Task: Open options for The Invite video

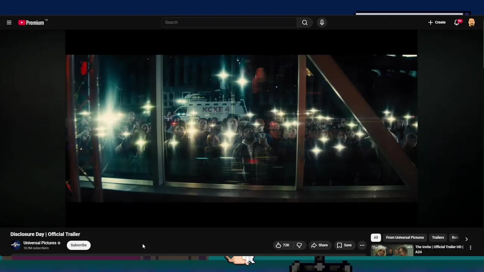Action: [x=470, y=248]
